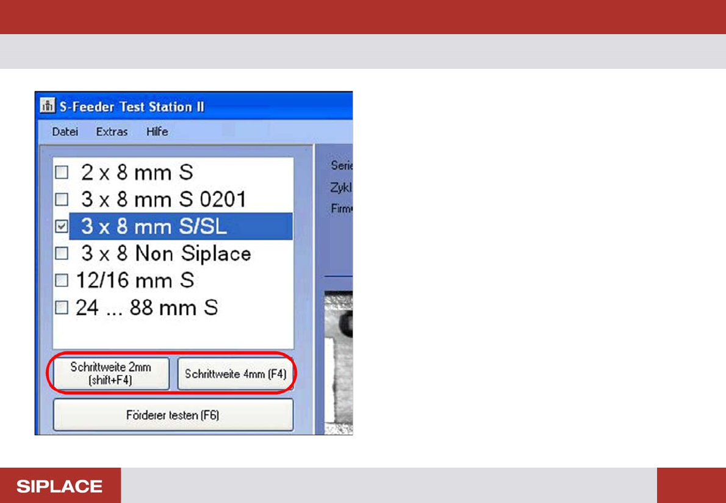Open the Datei menu

[x=65, y=132]
